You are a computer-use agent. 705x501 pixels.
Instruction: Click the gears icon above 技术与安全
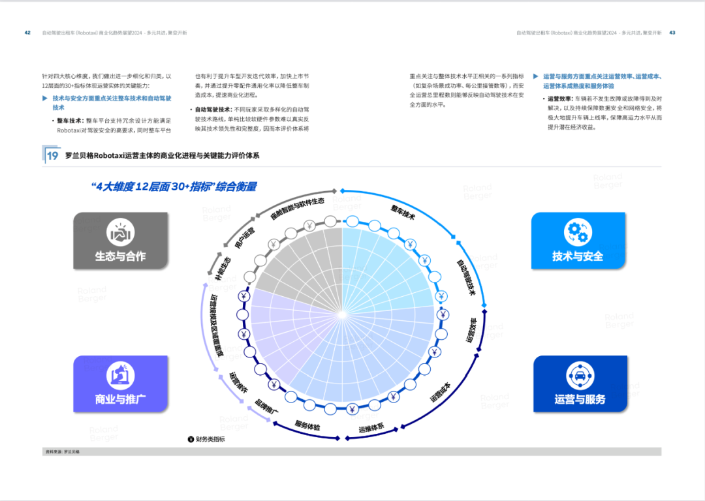tap(578, 232)
